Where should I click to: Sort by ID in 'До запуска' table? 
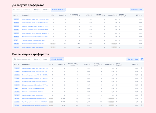coord(17,15)
